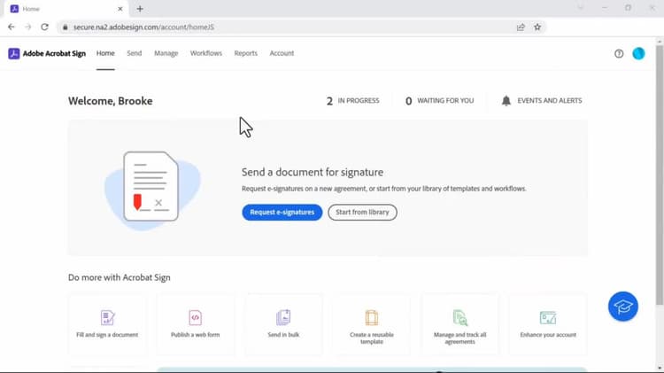Choose the Send in bulk icon
The height and width of the screenshot is (373, 664).
pyautogui.click(x=283, y=317)
